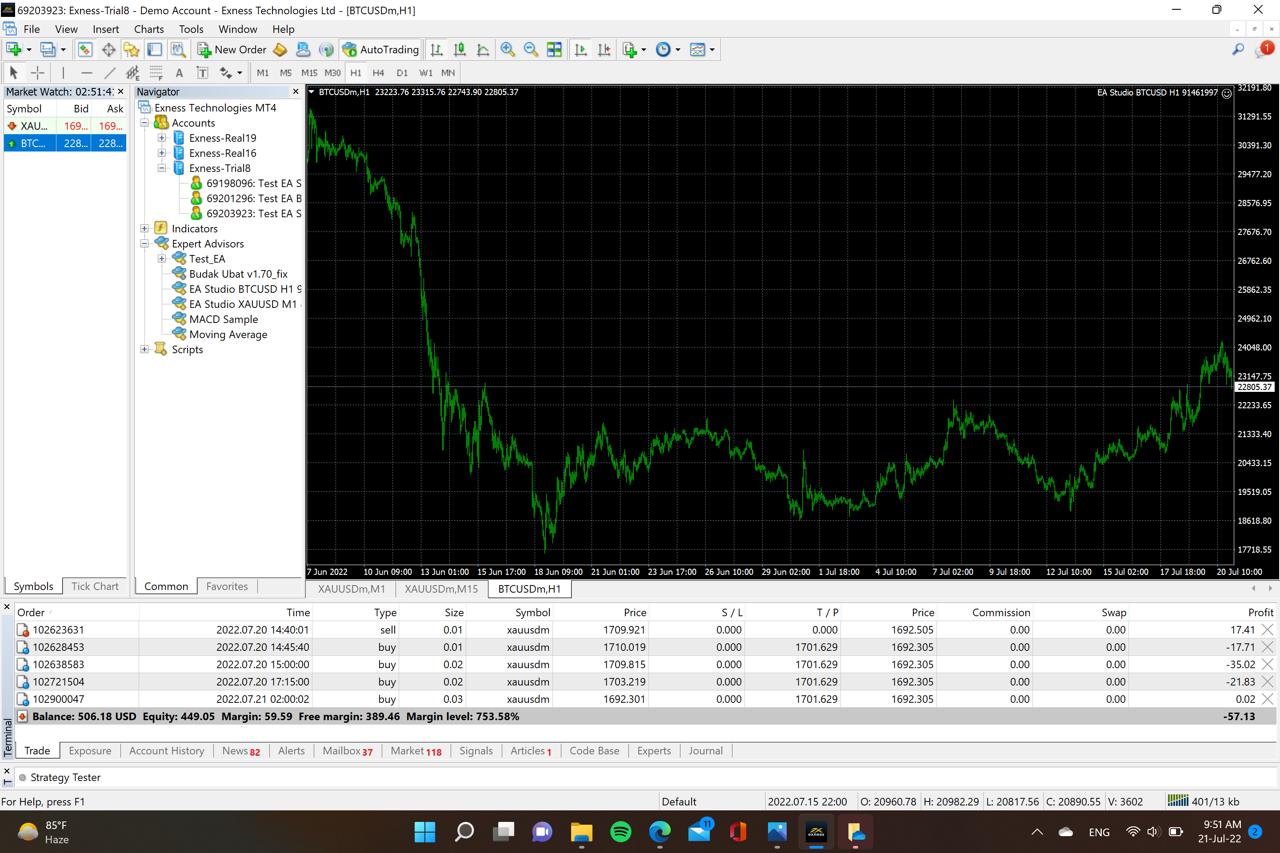Expand the Scripts tree node
1280x853 pixels.
[144, 349]
